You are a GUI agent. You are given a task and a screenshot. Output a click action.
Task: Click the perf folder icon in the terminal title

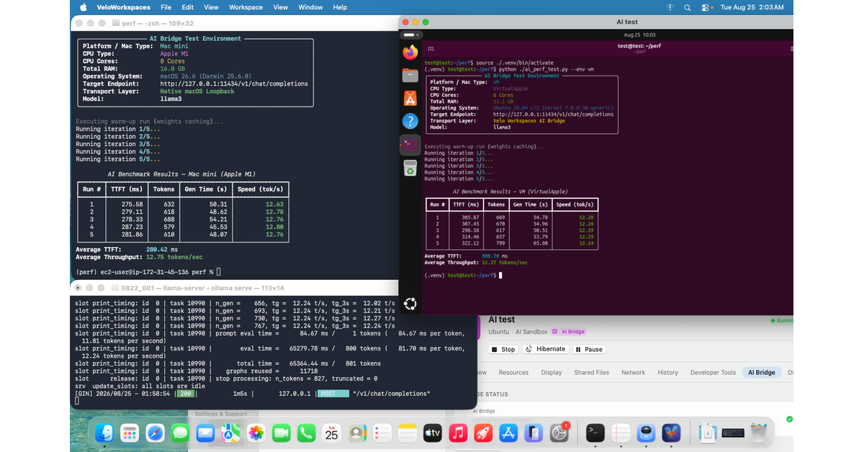pyautogui.click(x=114, y=23)
